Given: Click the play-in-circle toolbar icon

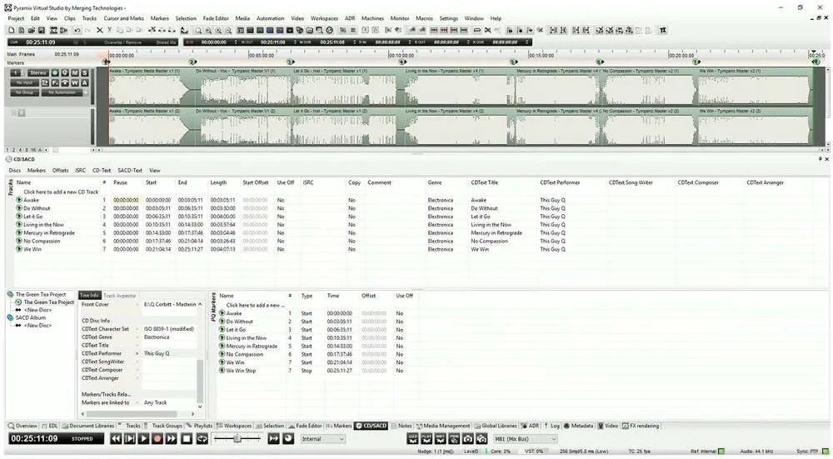Looking at the screenshot, I should [x=329, y=30].
